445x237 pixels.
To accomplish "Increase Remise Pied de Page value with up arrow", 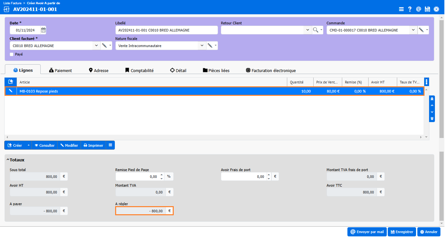I will (x=161, y=175).
